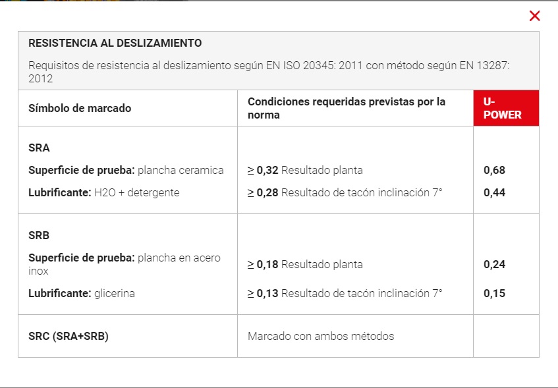This screenshot has height=388, width=558.
Task: Select the SRB row label
Action: (39, 235)
